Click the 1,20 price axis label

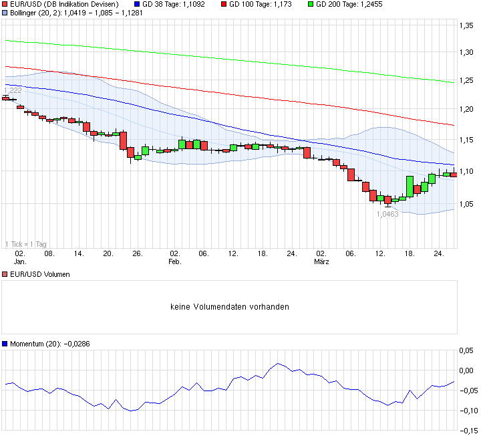466,109
